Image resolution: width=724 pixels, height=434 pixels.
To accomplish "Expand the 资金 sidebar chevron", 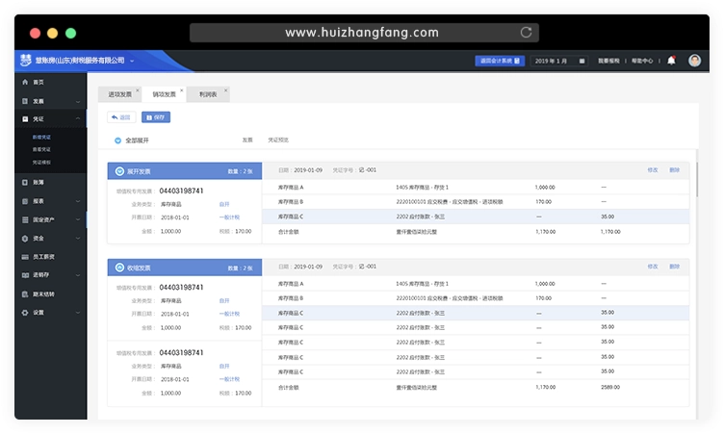I will pyautogui.click(x=78, y=239).
